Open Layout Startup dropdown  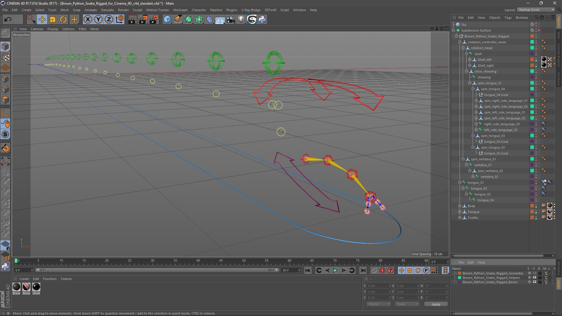(x=536, y=10)
